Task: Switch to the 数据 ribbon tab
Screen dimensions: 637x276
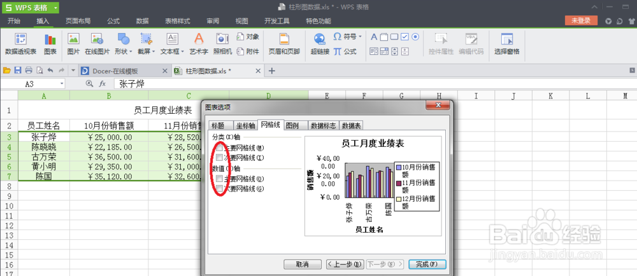Action: [x=142, y=21]
